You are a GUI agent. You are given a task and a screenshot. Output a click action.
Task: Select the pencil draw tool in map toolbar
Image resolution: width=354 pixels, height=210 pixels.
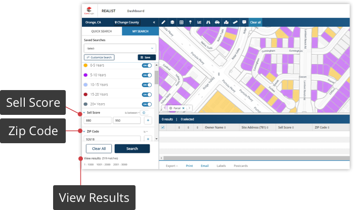click(x=163, y=22)
